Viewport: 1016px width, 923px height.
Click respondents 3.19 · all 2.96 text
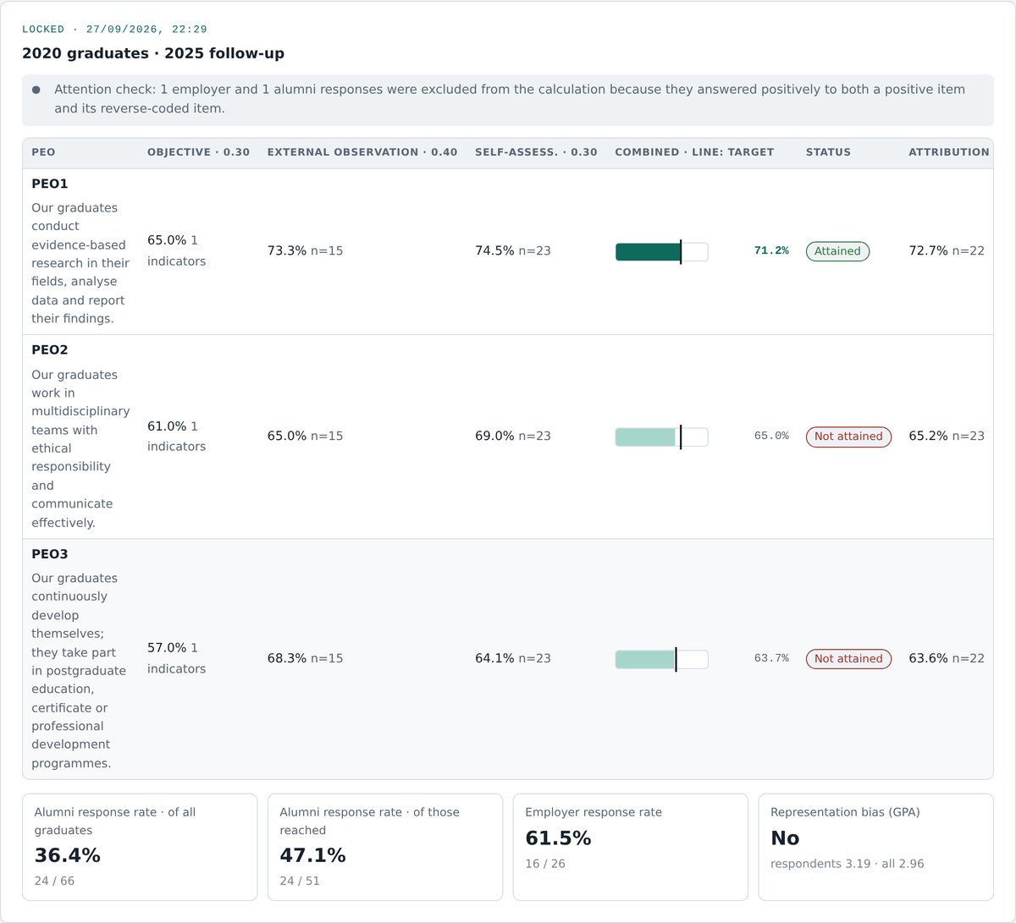tap(848, 865)
